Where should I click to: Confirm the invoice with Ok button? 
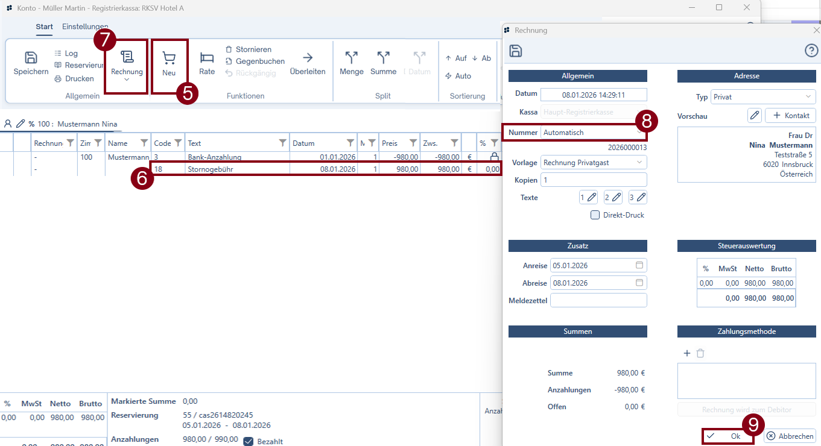pos(728,436)
